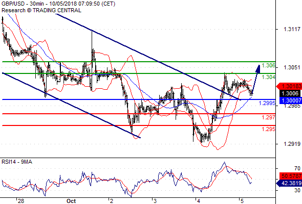Click the 28 date marker on time axis
The width and height of the screenshot is (302, 204).
[21, 201]
